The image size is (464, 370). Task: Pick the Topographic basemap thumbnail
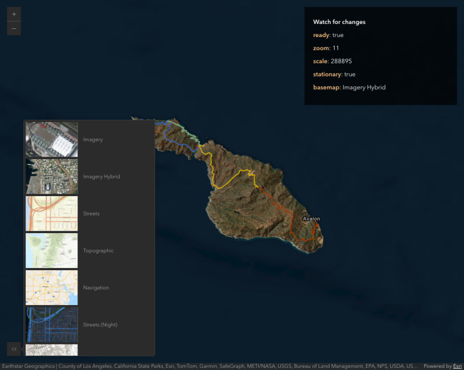point(52,250)
